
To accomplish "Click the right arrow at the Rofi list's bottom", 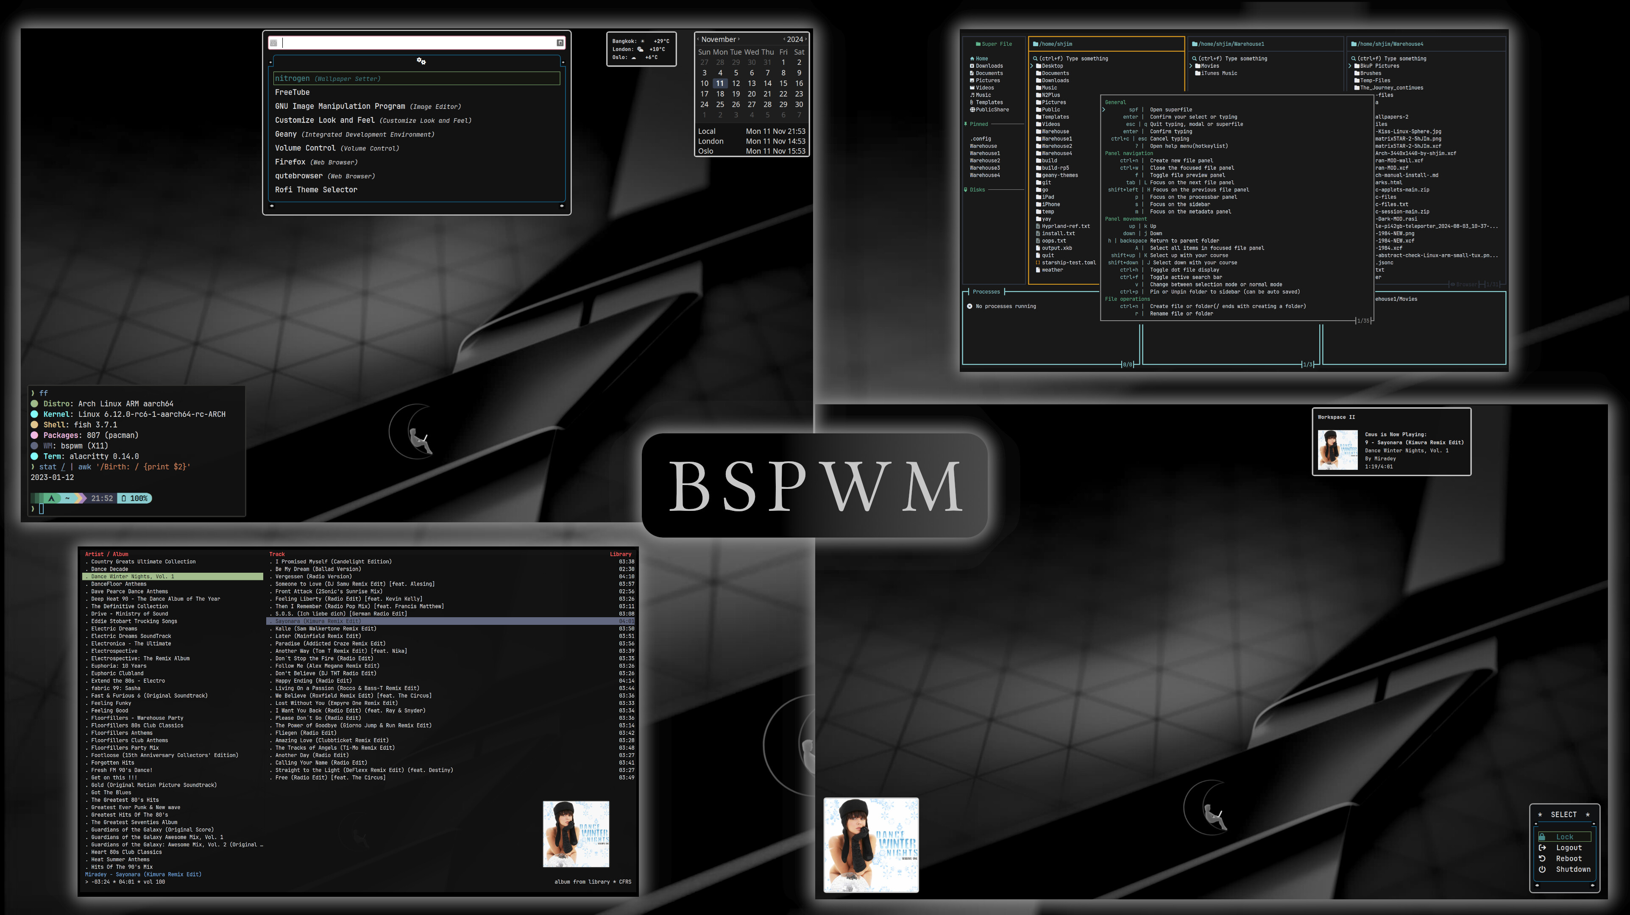I will [561, 205].
